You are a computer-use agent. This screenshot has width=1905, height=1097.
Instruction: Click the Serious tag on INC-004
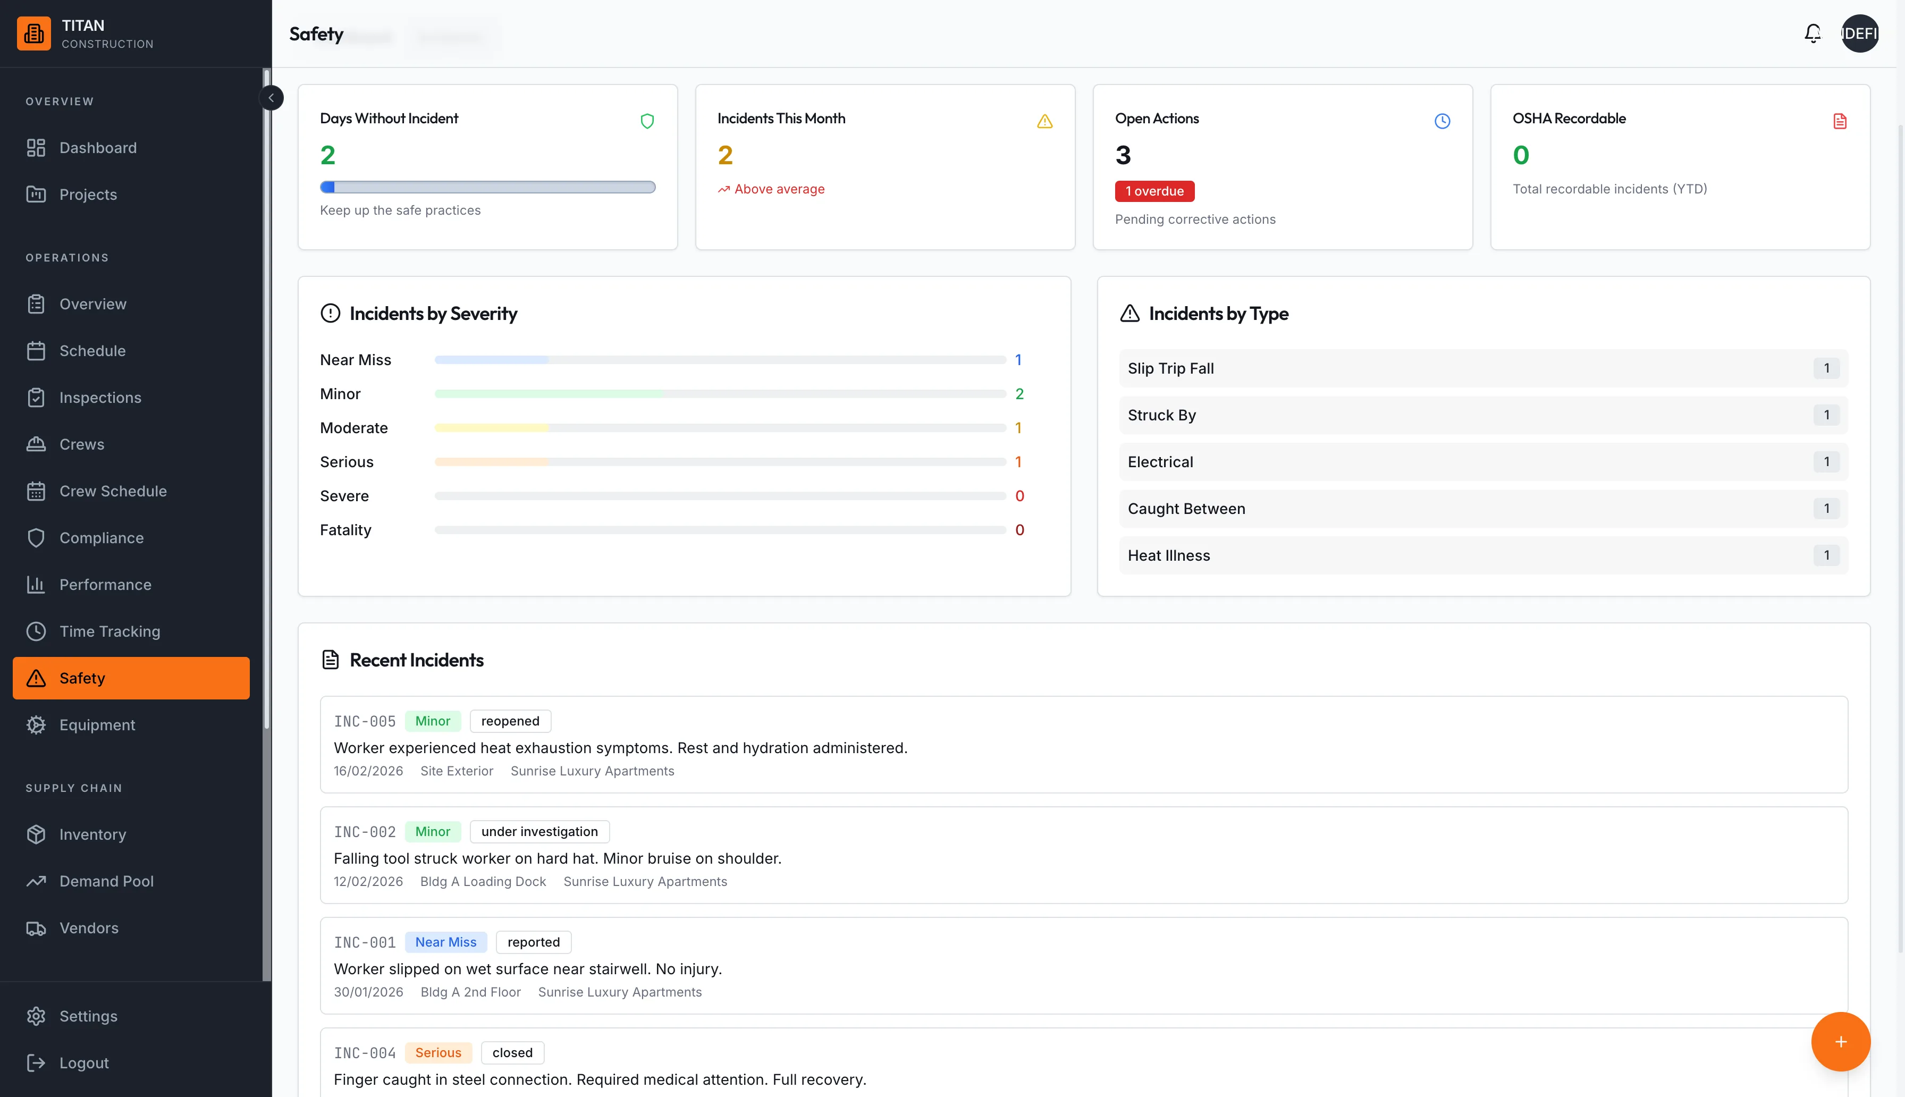click(x=439, y=1053)
